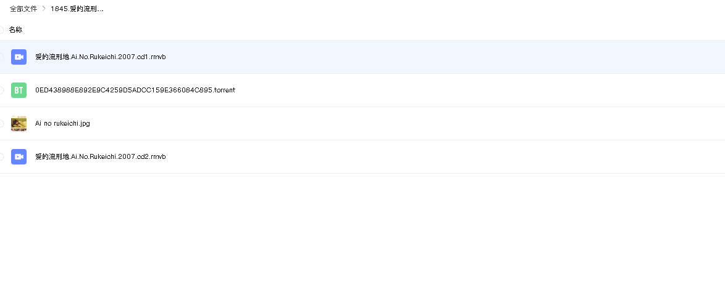Open the file name 爱的流刑地.Ai.No.Rukeichi.2007.cd1.rmvb
The width and height of the screenshot is (725, 287).
pyautogui.click(x=100, y=57)
